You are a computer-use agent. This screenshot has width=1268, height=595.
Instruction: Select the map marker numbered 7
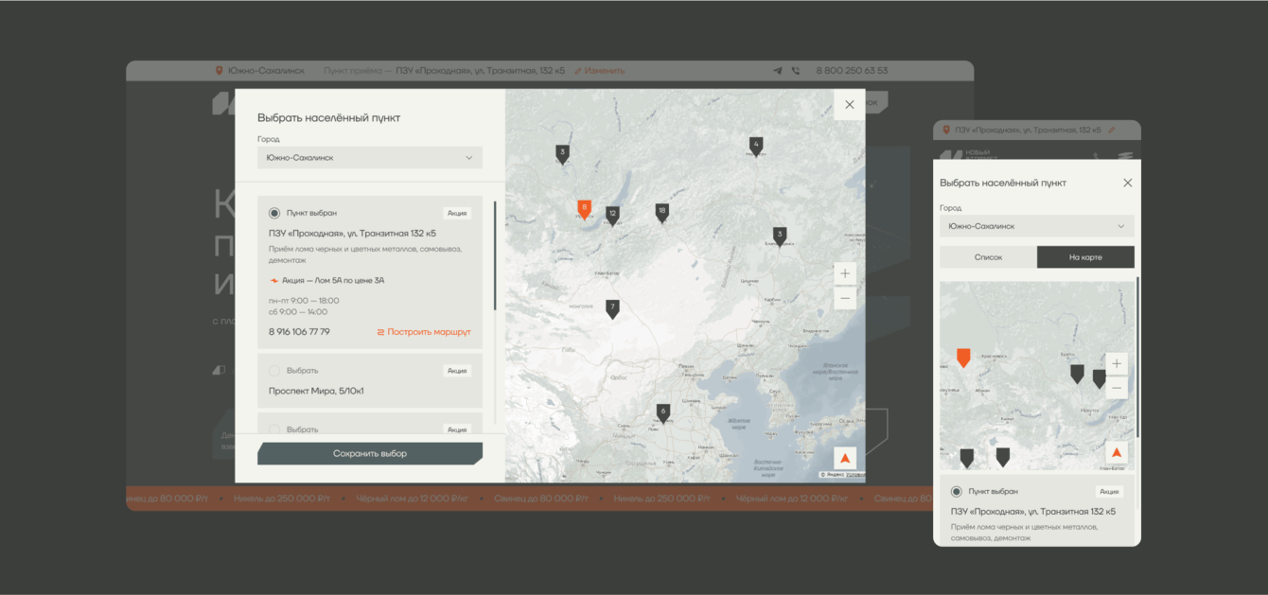tap(612, 309)
